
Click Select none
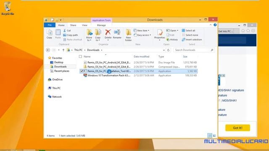[190, 35]
